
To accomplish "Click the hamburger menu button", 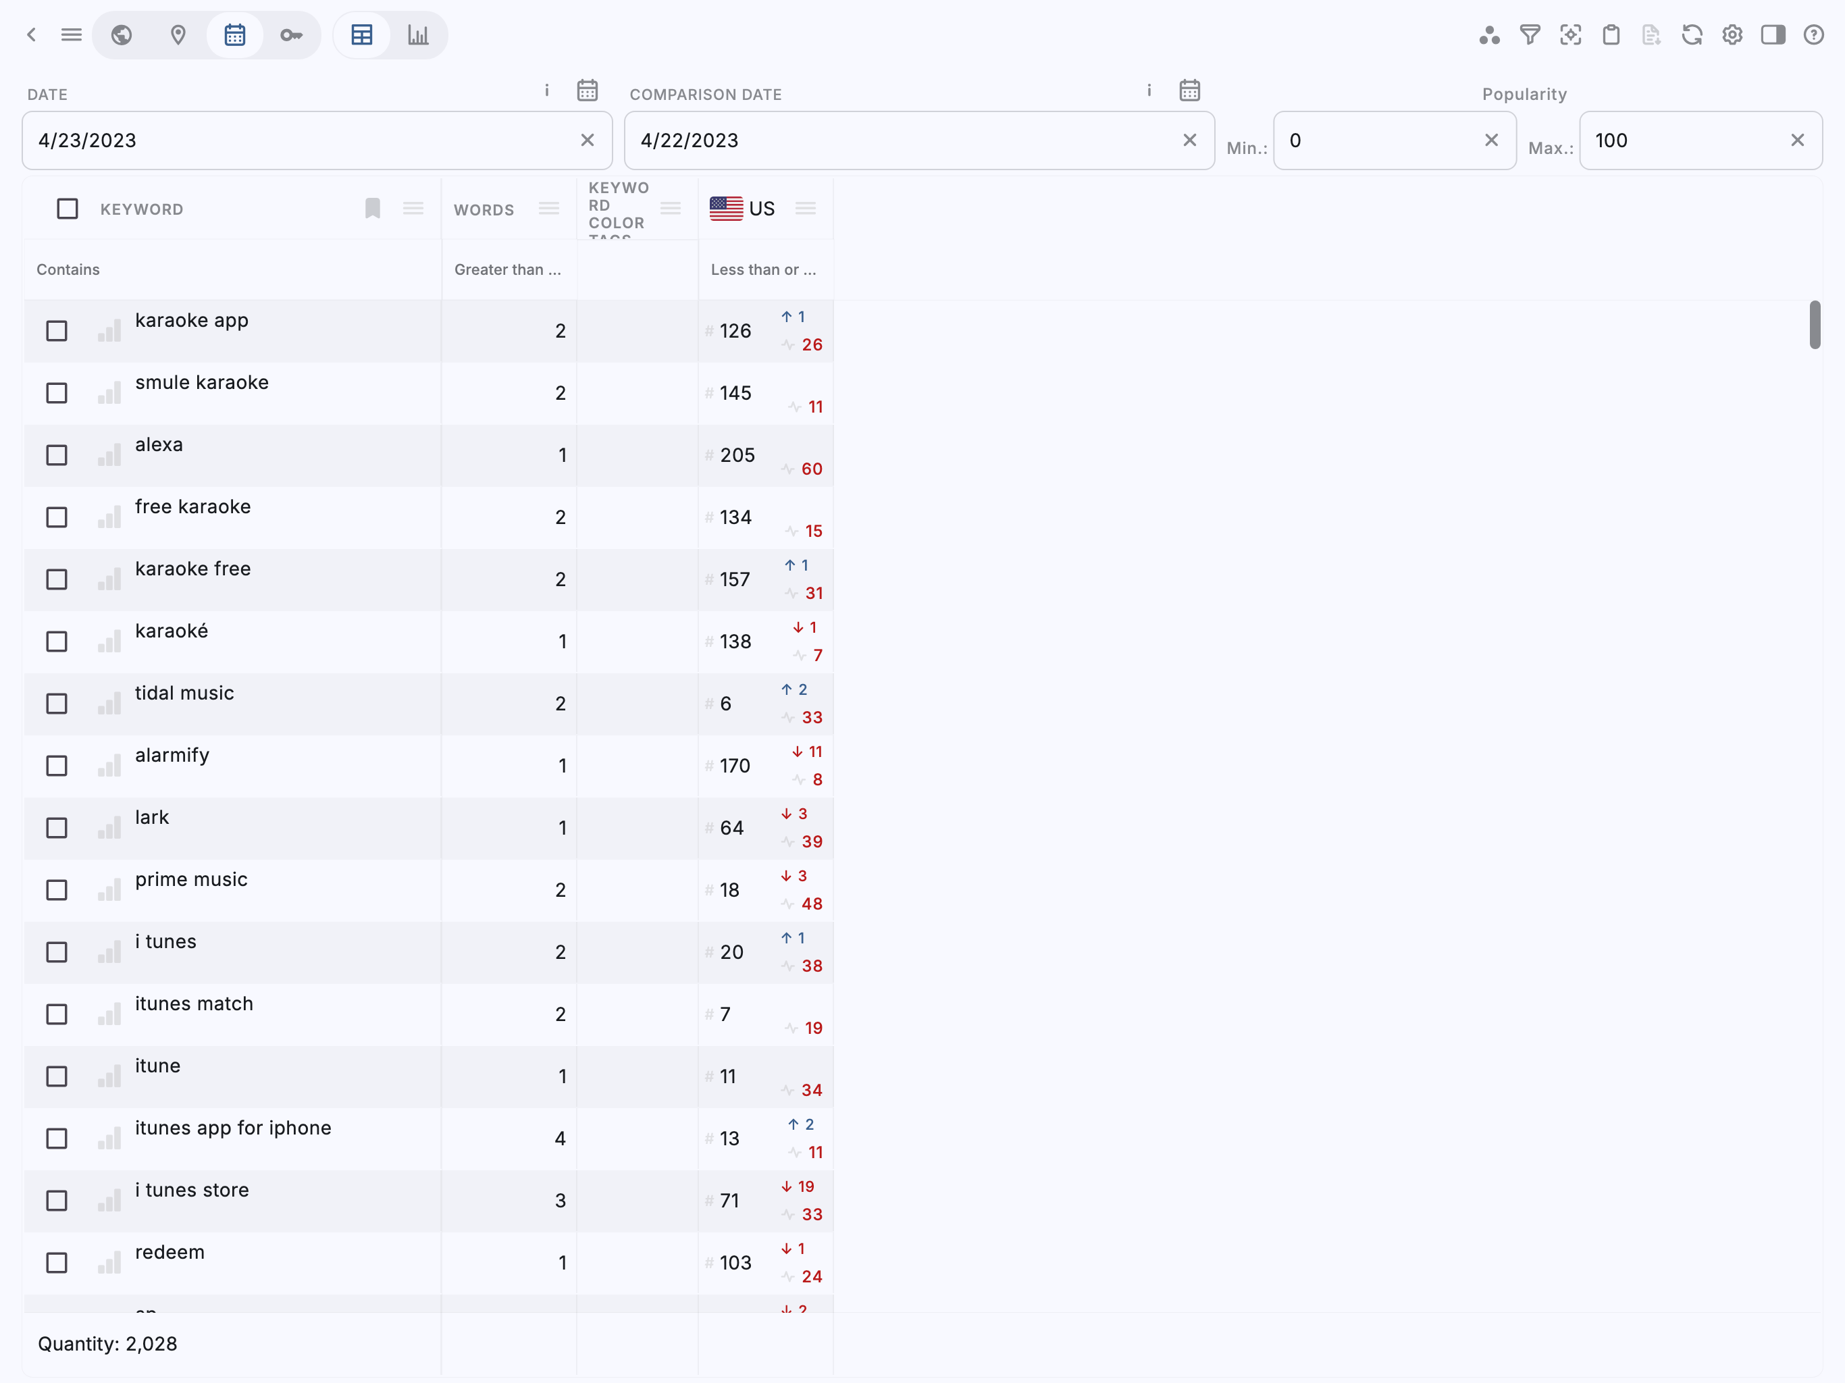I will pyautogui.click(x=72, y=35).
